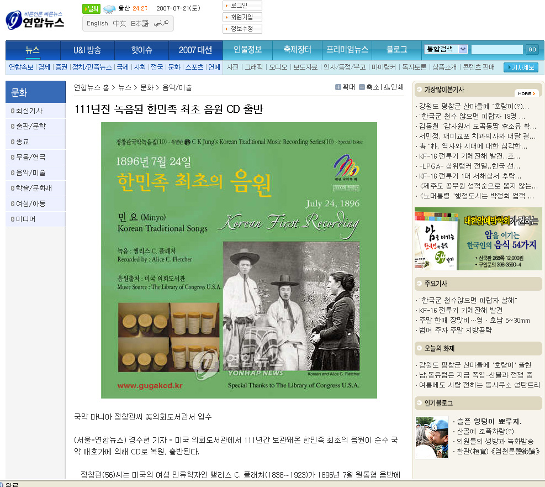Open article 'KF-16 전투기 1대 서해상서 추락'

coord(470,176)
